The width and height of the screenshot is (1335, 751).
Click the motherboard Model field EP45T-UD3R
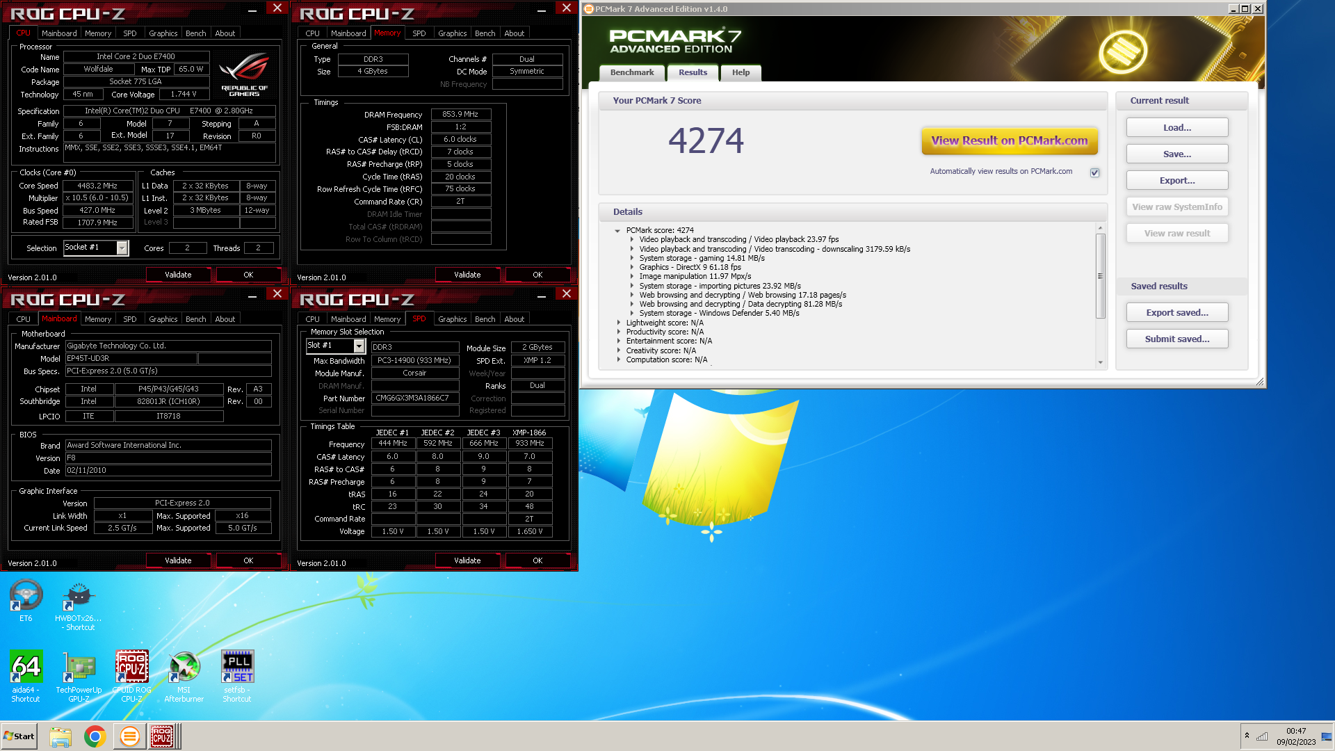pos(131,359)
